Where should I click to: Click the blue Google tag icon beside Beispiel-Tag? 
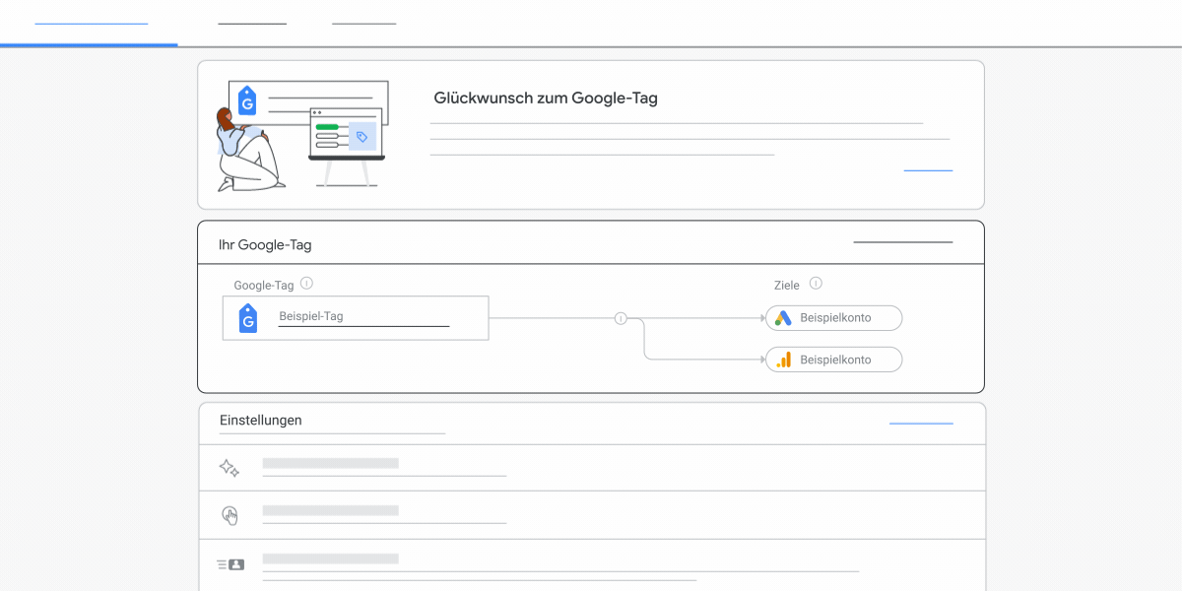point(247,318)
